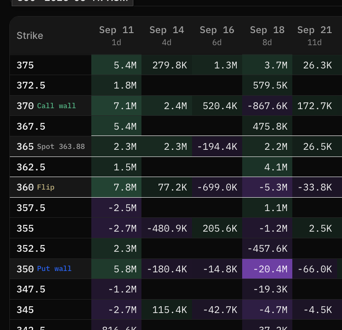Click the -2.5M cell in row 357.5
Viewport: 342px width, 330px height.
(116, 208)
